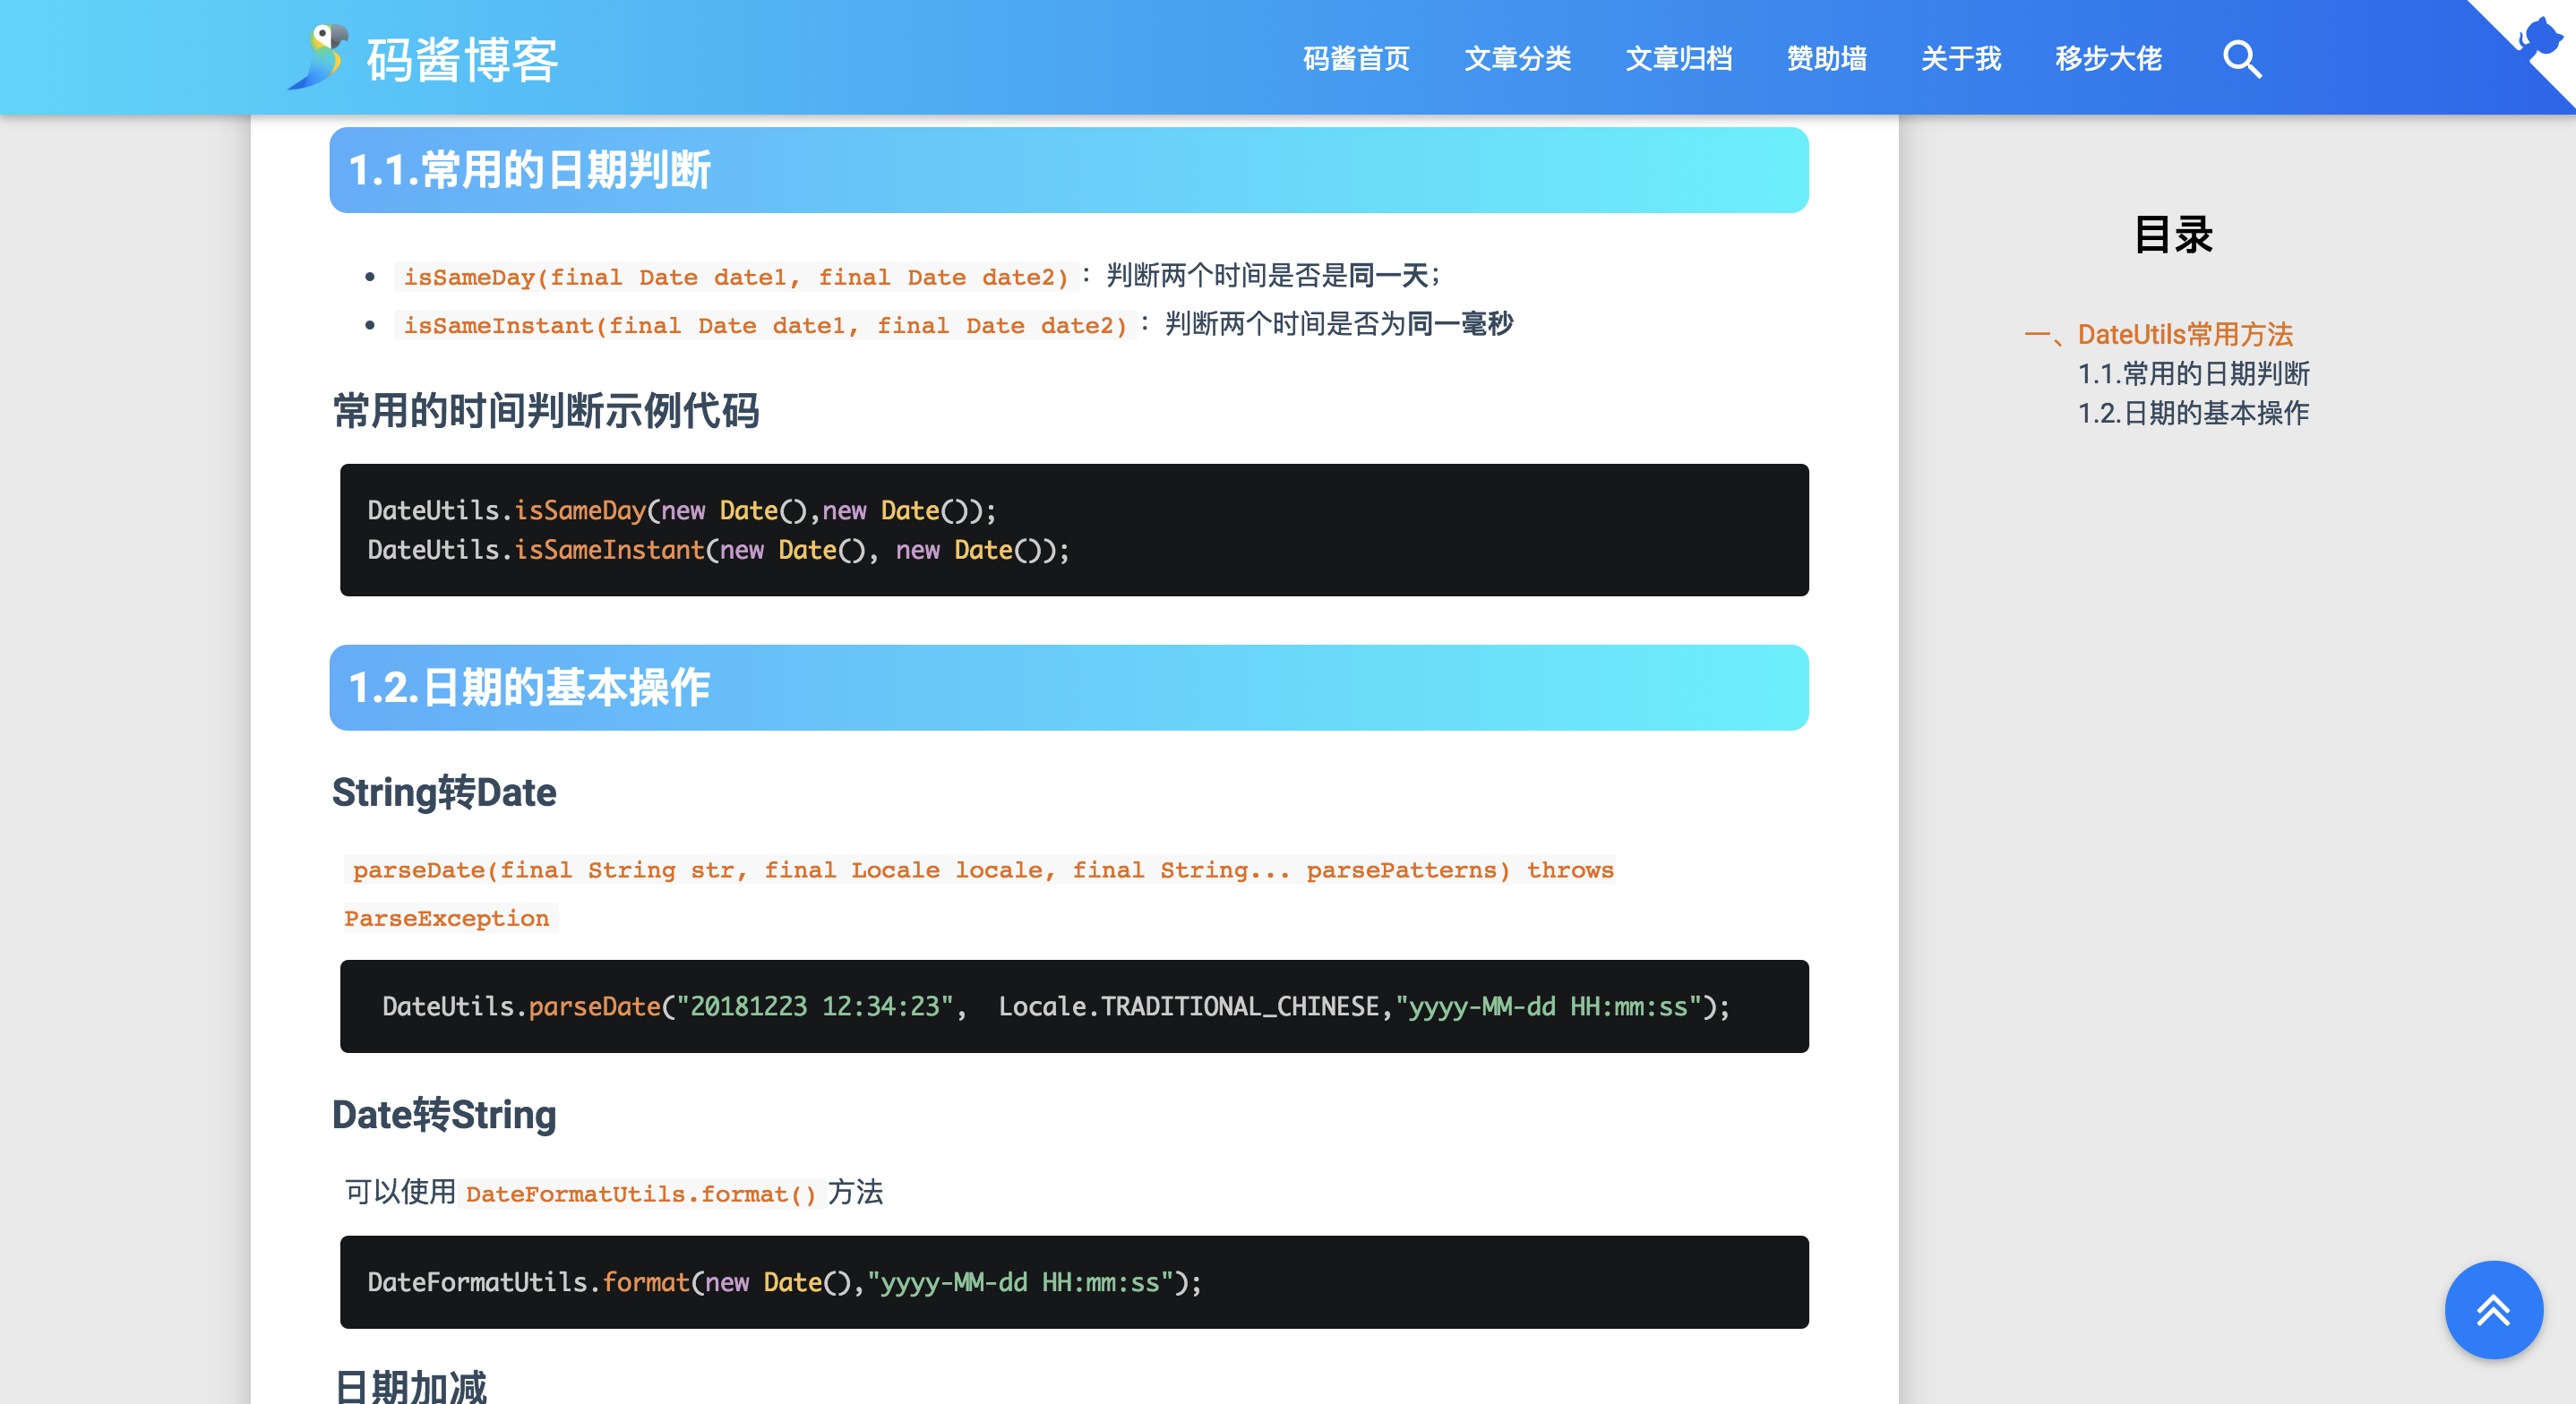
Task: Open the 码酱首页 menu item
Action: pyautogui.click(x=1356, y=59)
